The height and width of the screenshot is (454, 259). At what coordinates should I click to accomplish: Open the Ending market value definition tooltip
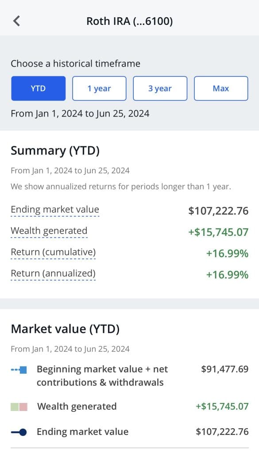click(x=54, y=210)
